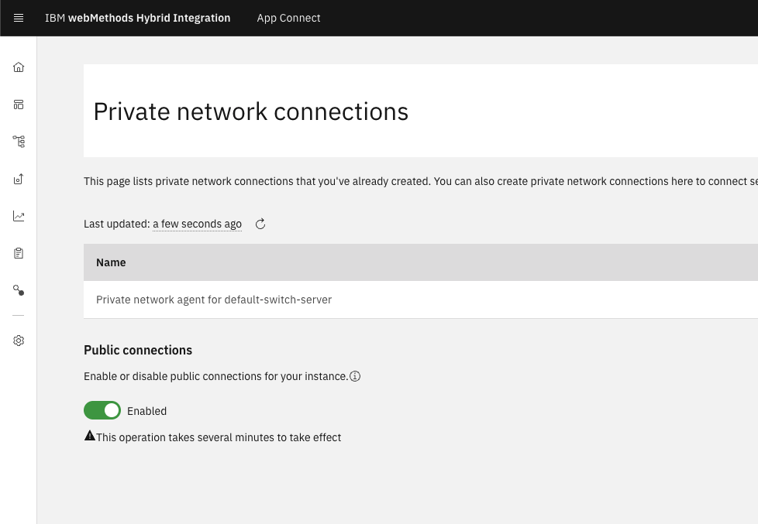Click the warning triangle icon
This screenshot has height=524, width=758.
(90, 437)
